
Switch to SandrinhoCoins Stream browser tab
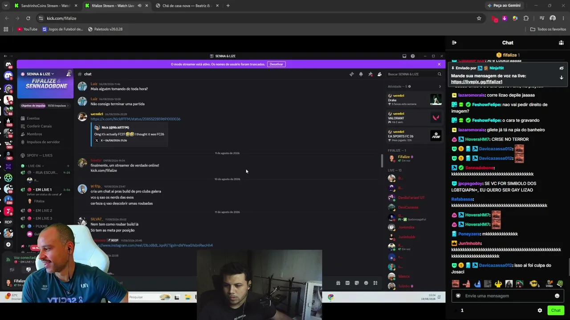point(45,6)
